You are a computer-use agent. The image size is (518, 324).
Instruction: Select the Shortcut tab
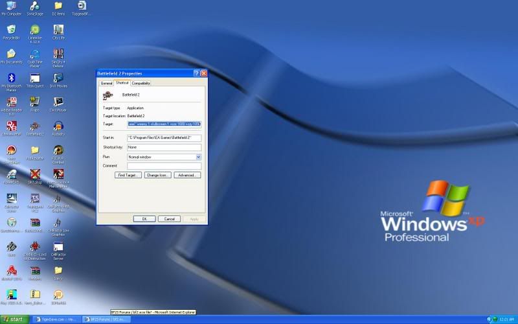click(x=122, y=83)
